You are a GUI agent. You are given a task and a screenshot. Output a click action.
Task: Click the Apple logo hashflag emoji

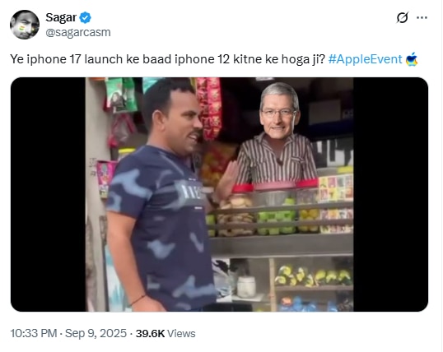412,59
